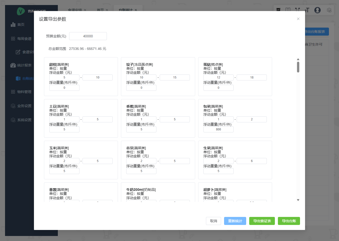This screenshot has width=339, height=241.
Task: Click 导出台账报表 button behind the dialog
Action: pos(317,32)
